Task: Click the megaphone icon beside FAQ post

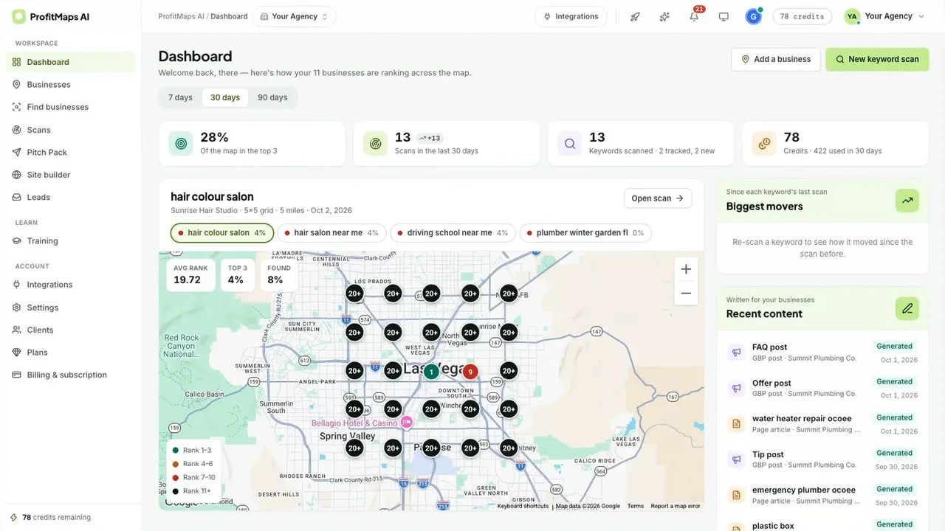Action: point(736,352)
